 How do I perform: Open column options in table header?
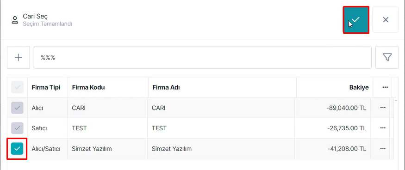click(x=385, y=87)
